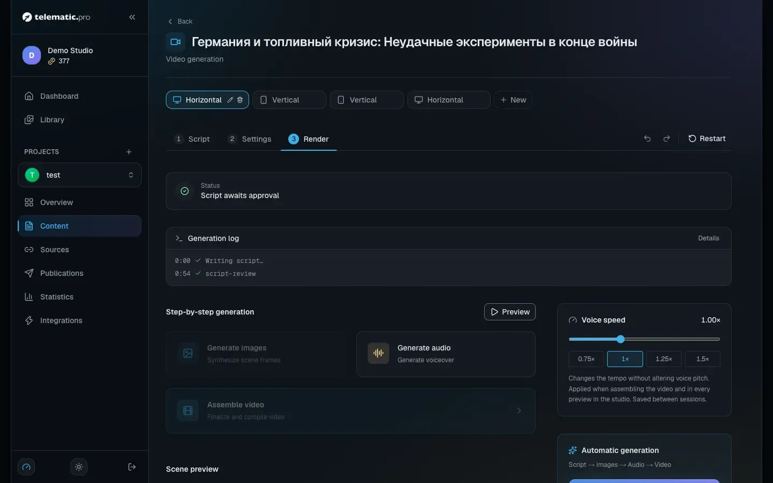Select the Content menu item
The height and width of the screenshot is (483, 773).
(79, 226)
